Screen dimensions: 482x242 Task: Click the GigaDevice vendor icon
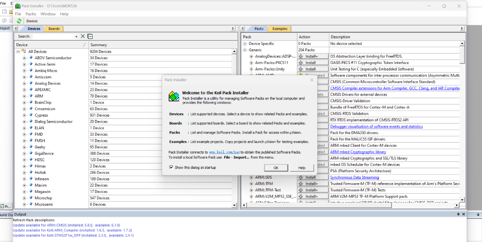click(31, 153)
